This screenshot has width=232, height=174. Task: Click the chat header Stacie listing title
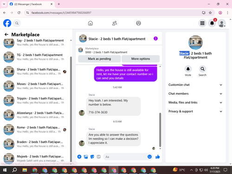pos(117,39)
